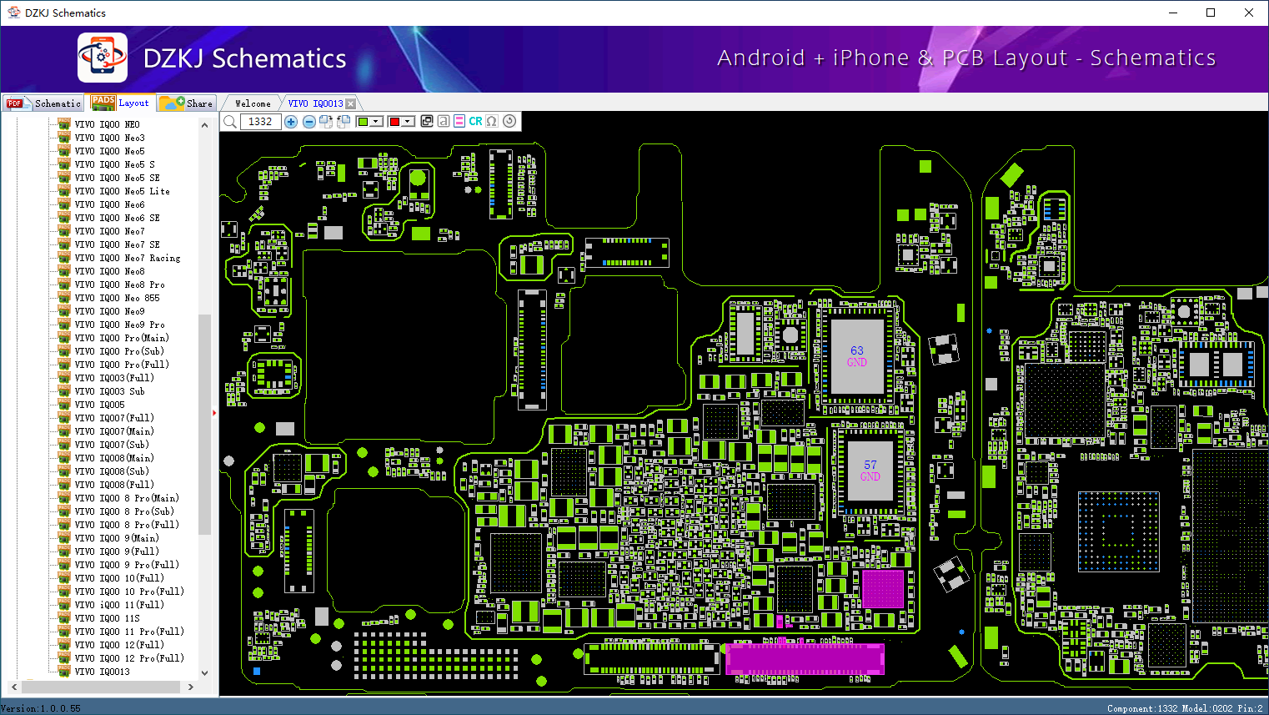Choose 'VIVO IQOO 12 Pro(Full)' entry

click(x=129, y=658)
